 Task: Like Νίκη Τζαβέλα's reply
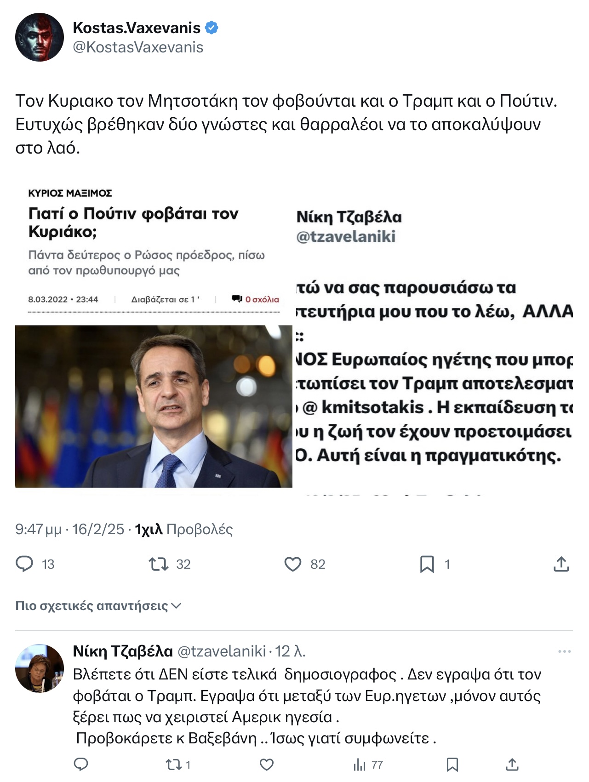tap(267, 765)
